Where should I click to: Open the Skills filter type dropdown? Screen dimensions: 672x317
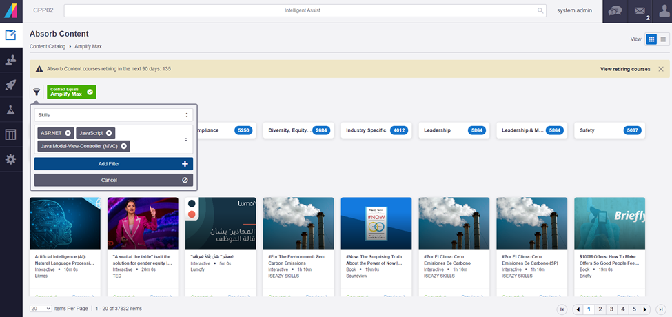pyautogui.click(x=114, y=115)
